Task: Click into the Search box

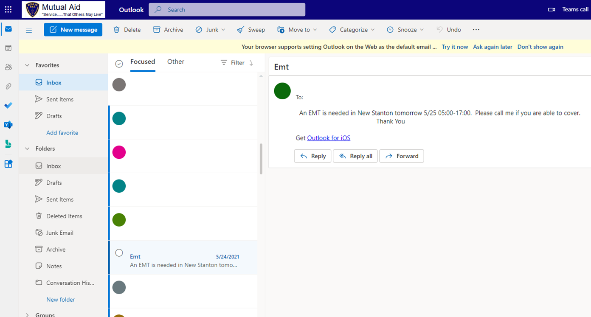Action: coord(227,9)
